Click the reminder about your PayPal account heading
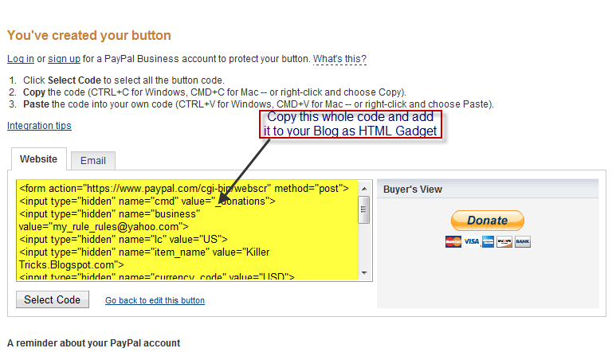The height and width of the screenshot is (352, 612). (x=94, y=343)
